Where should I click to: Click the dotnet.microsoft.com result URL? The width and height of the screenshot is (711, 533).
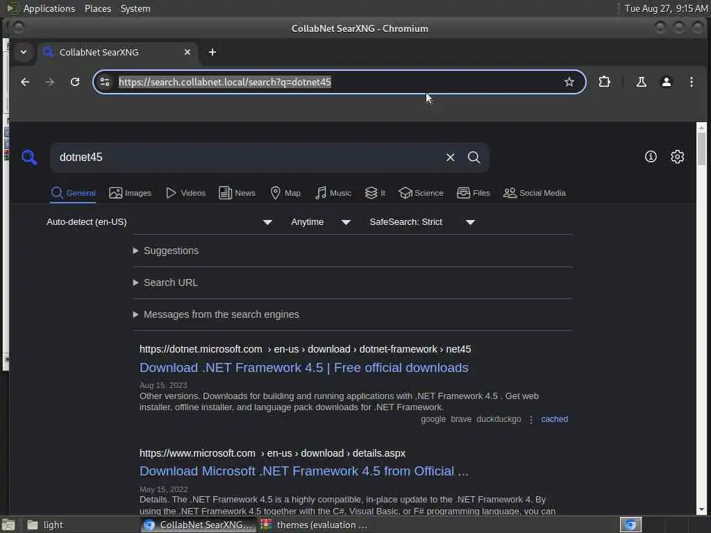(x=306, y=350)
